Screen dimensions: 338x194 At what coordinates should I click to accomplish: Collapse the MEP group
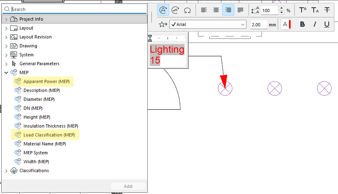coord(6,73)
